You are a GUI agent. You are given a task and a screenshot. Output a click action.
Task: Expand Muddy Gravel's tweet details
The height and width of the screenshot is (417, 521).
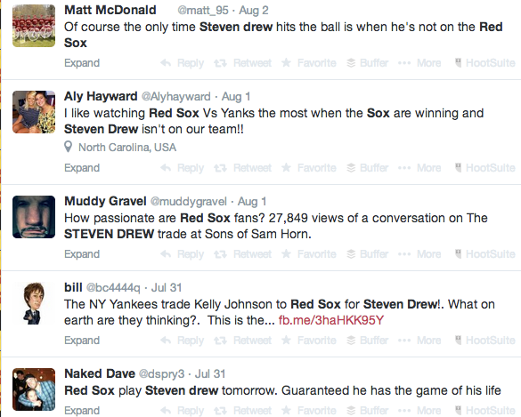pyautogui.click(x=82, y=253)
